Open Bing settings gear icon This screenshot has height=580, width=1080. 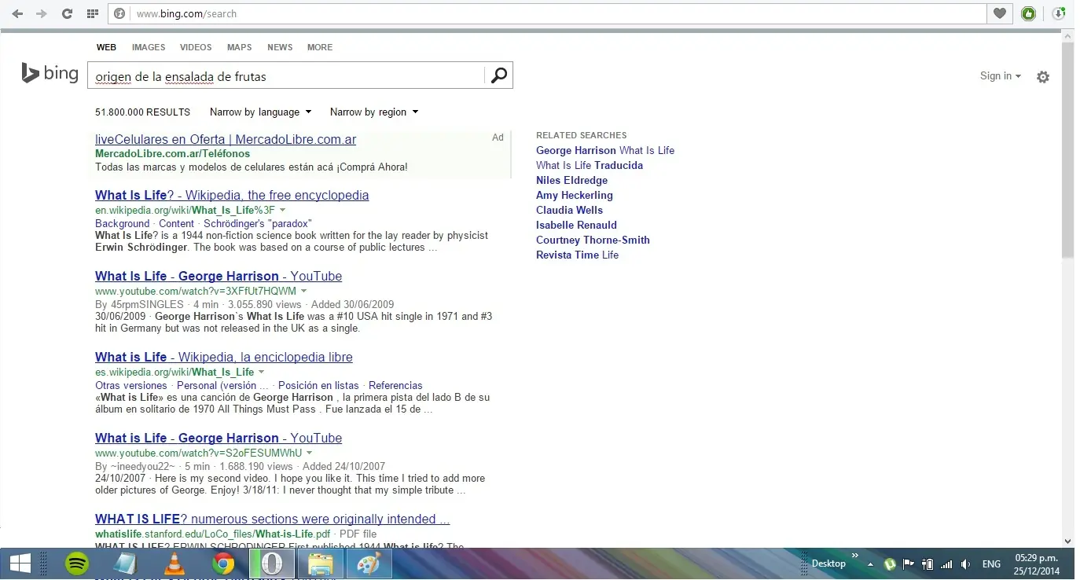1042,77
